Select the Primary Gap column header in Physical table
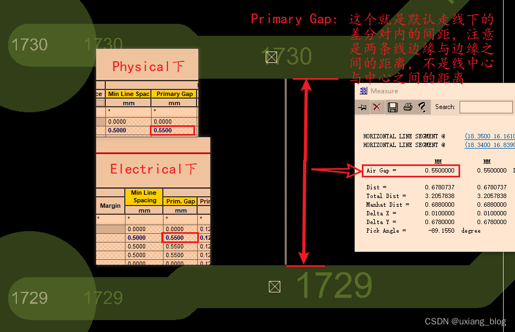 click(174, 94)
